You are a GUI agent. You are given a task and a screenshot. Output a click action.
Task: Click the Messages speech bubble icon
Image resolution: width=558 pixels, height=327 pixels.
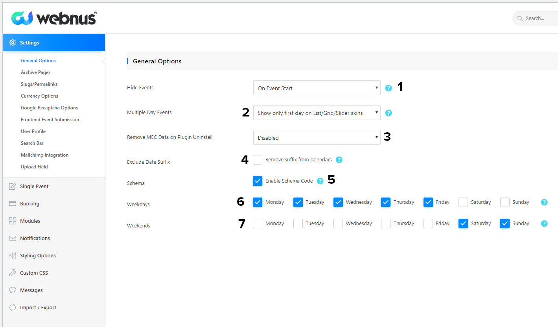click(x=13, y=290)
